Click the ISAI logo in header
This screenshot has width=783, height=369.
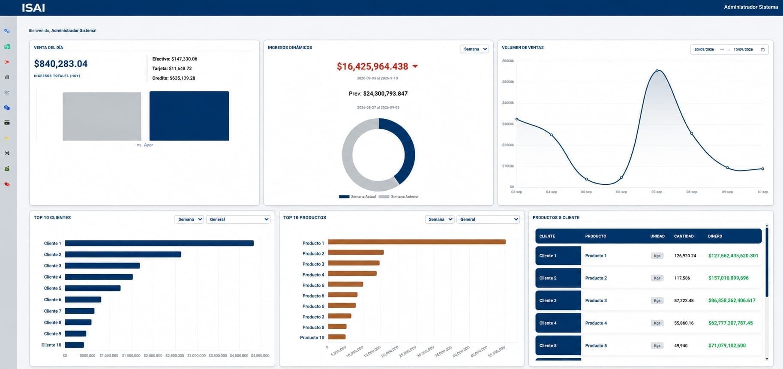(33, 8)
